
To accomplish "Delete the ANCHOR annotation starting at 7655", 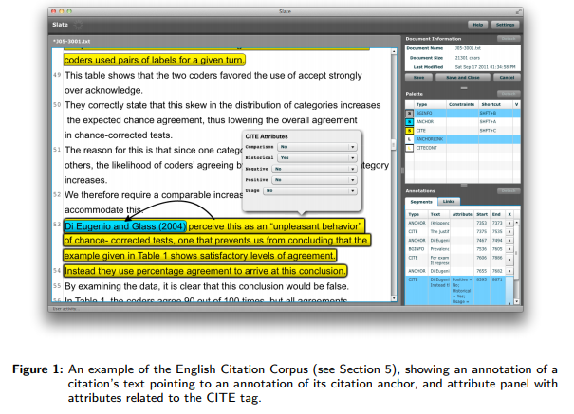I will 509,271.
